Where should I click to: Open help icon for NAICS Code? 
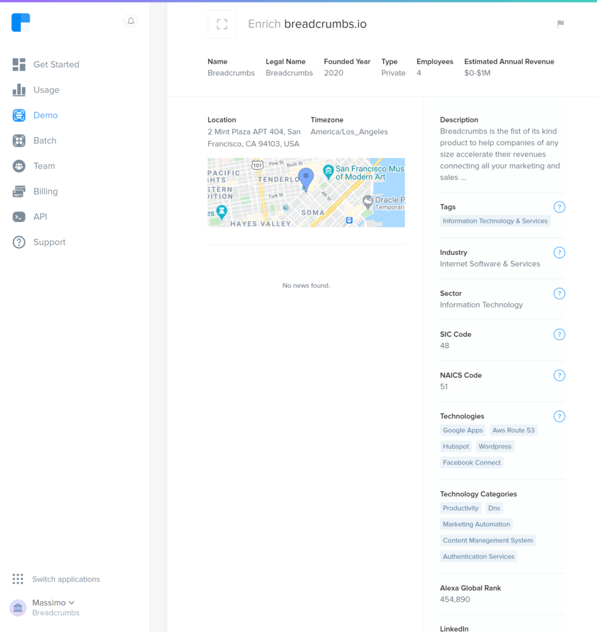tap(559, 376)
